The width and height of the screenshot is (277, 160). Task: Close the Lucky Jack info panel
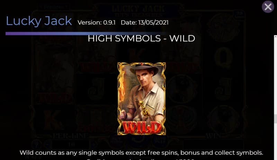[268, 7]
